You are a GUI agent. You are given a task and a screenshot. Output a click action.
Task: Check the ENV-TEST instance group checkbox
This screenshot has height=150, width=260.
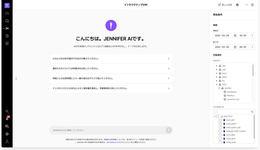point(218,116)
